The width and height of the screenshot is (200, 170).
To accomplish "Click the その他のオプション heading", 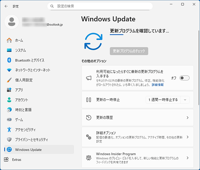I will (94, 61).
